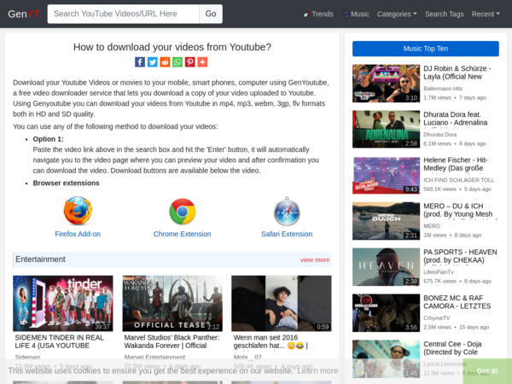Click the Dhurata Dora channel name
This screenshot has height=384, width=512.
(x=439, y=135)
